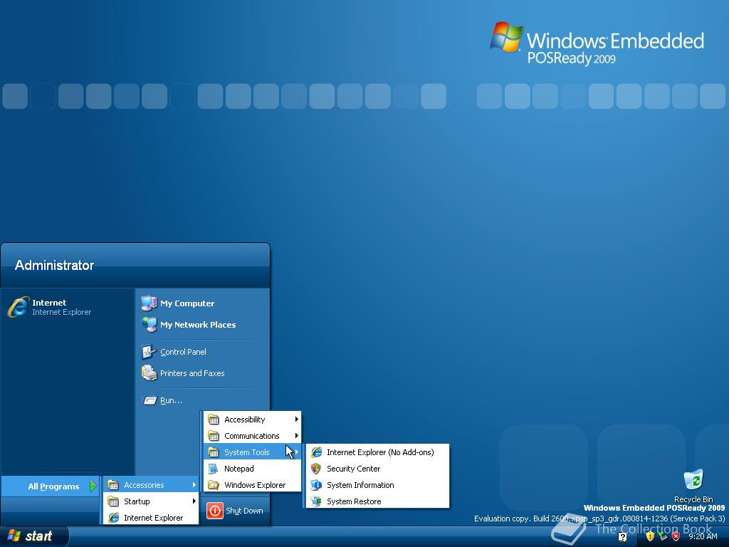Expand the Accessories program folder

click(151, 484)
